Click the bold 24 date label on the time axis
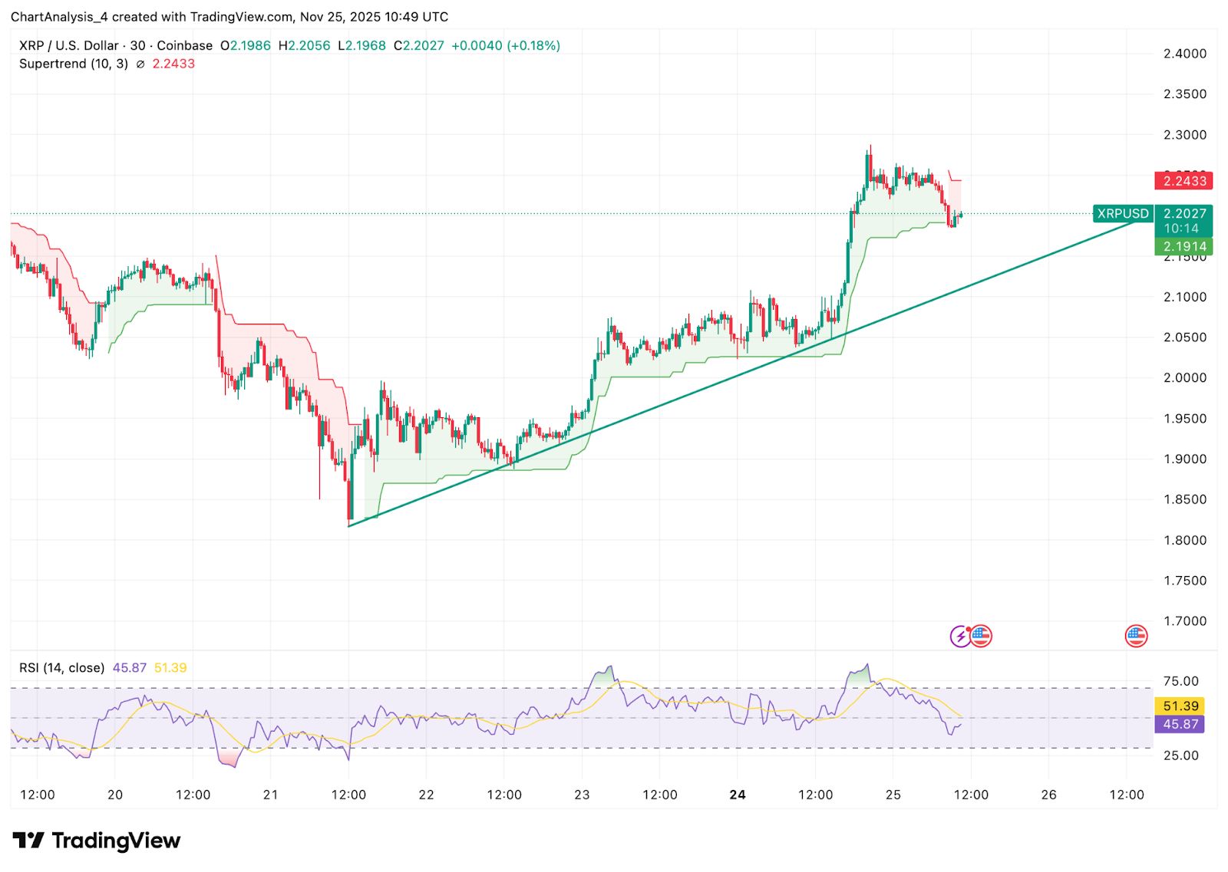Screen dimensions: 1228x872 [738, 795]
